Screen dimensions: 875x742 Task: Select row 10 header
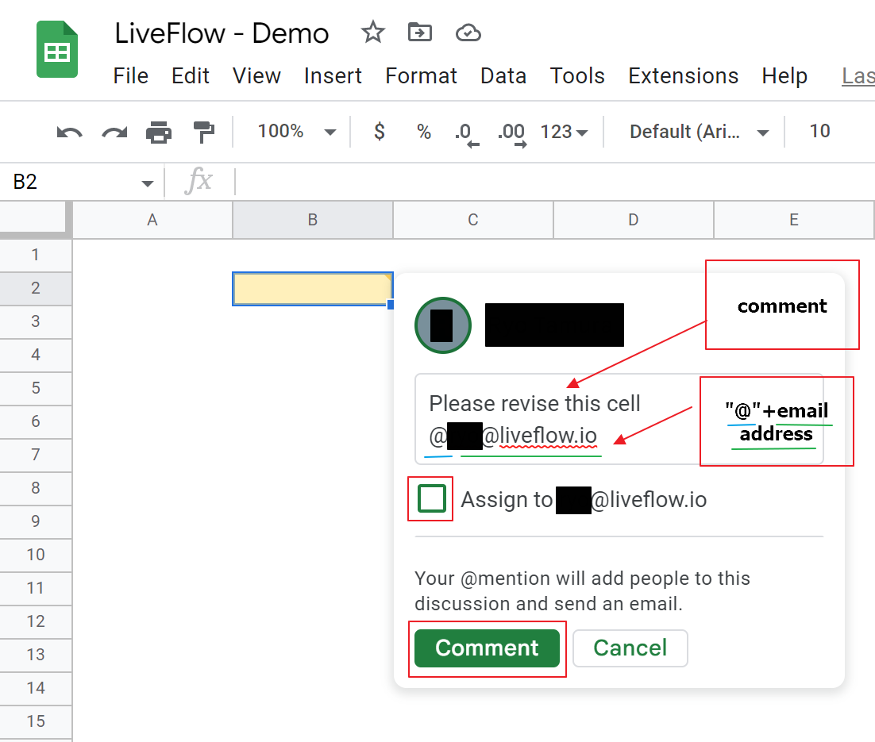pos(36,555)
